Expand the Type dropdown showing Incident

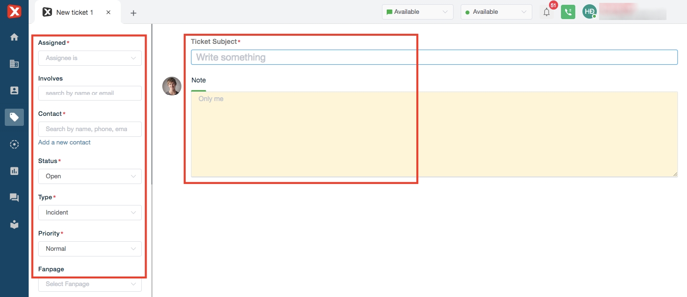pyautogui.click(x=90, y=213)
